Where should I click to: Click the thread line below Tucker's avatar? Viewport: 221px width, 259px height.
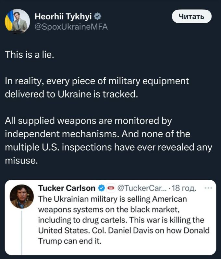[x=22, y=232]
